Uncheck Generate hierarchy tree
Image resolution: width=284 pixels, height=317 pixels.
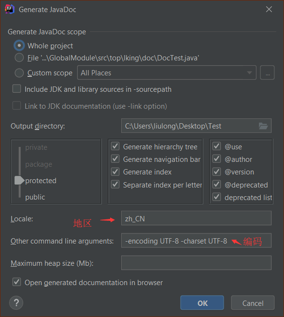[x=115, y=146]
